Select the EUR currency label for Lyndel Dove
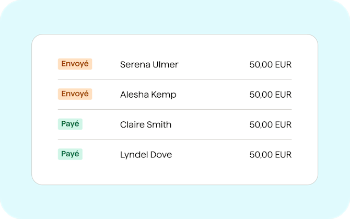 tap(283, 155)
